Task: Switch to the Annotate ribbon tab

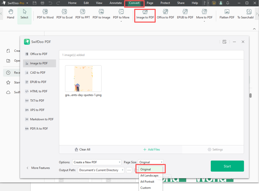Action: pyautogui.click(x=115, y=3)
